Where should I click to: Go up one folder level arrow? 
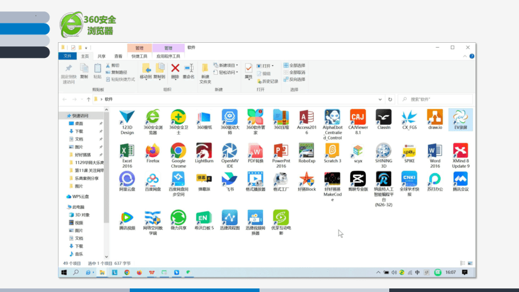pos(88,100)
